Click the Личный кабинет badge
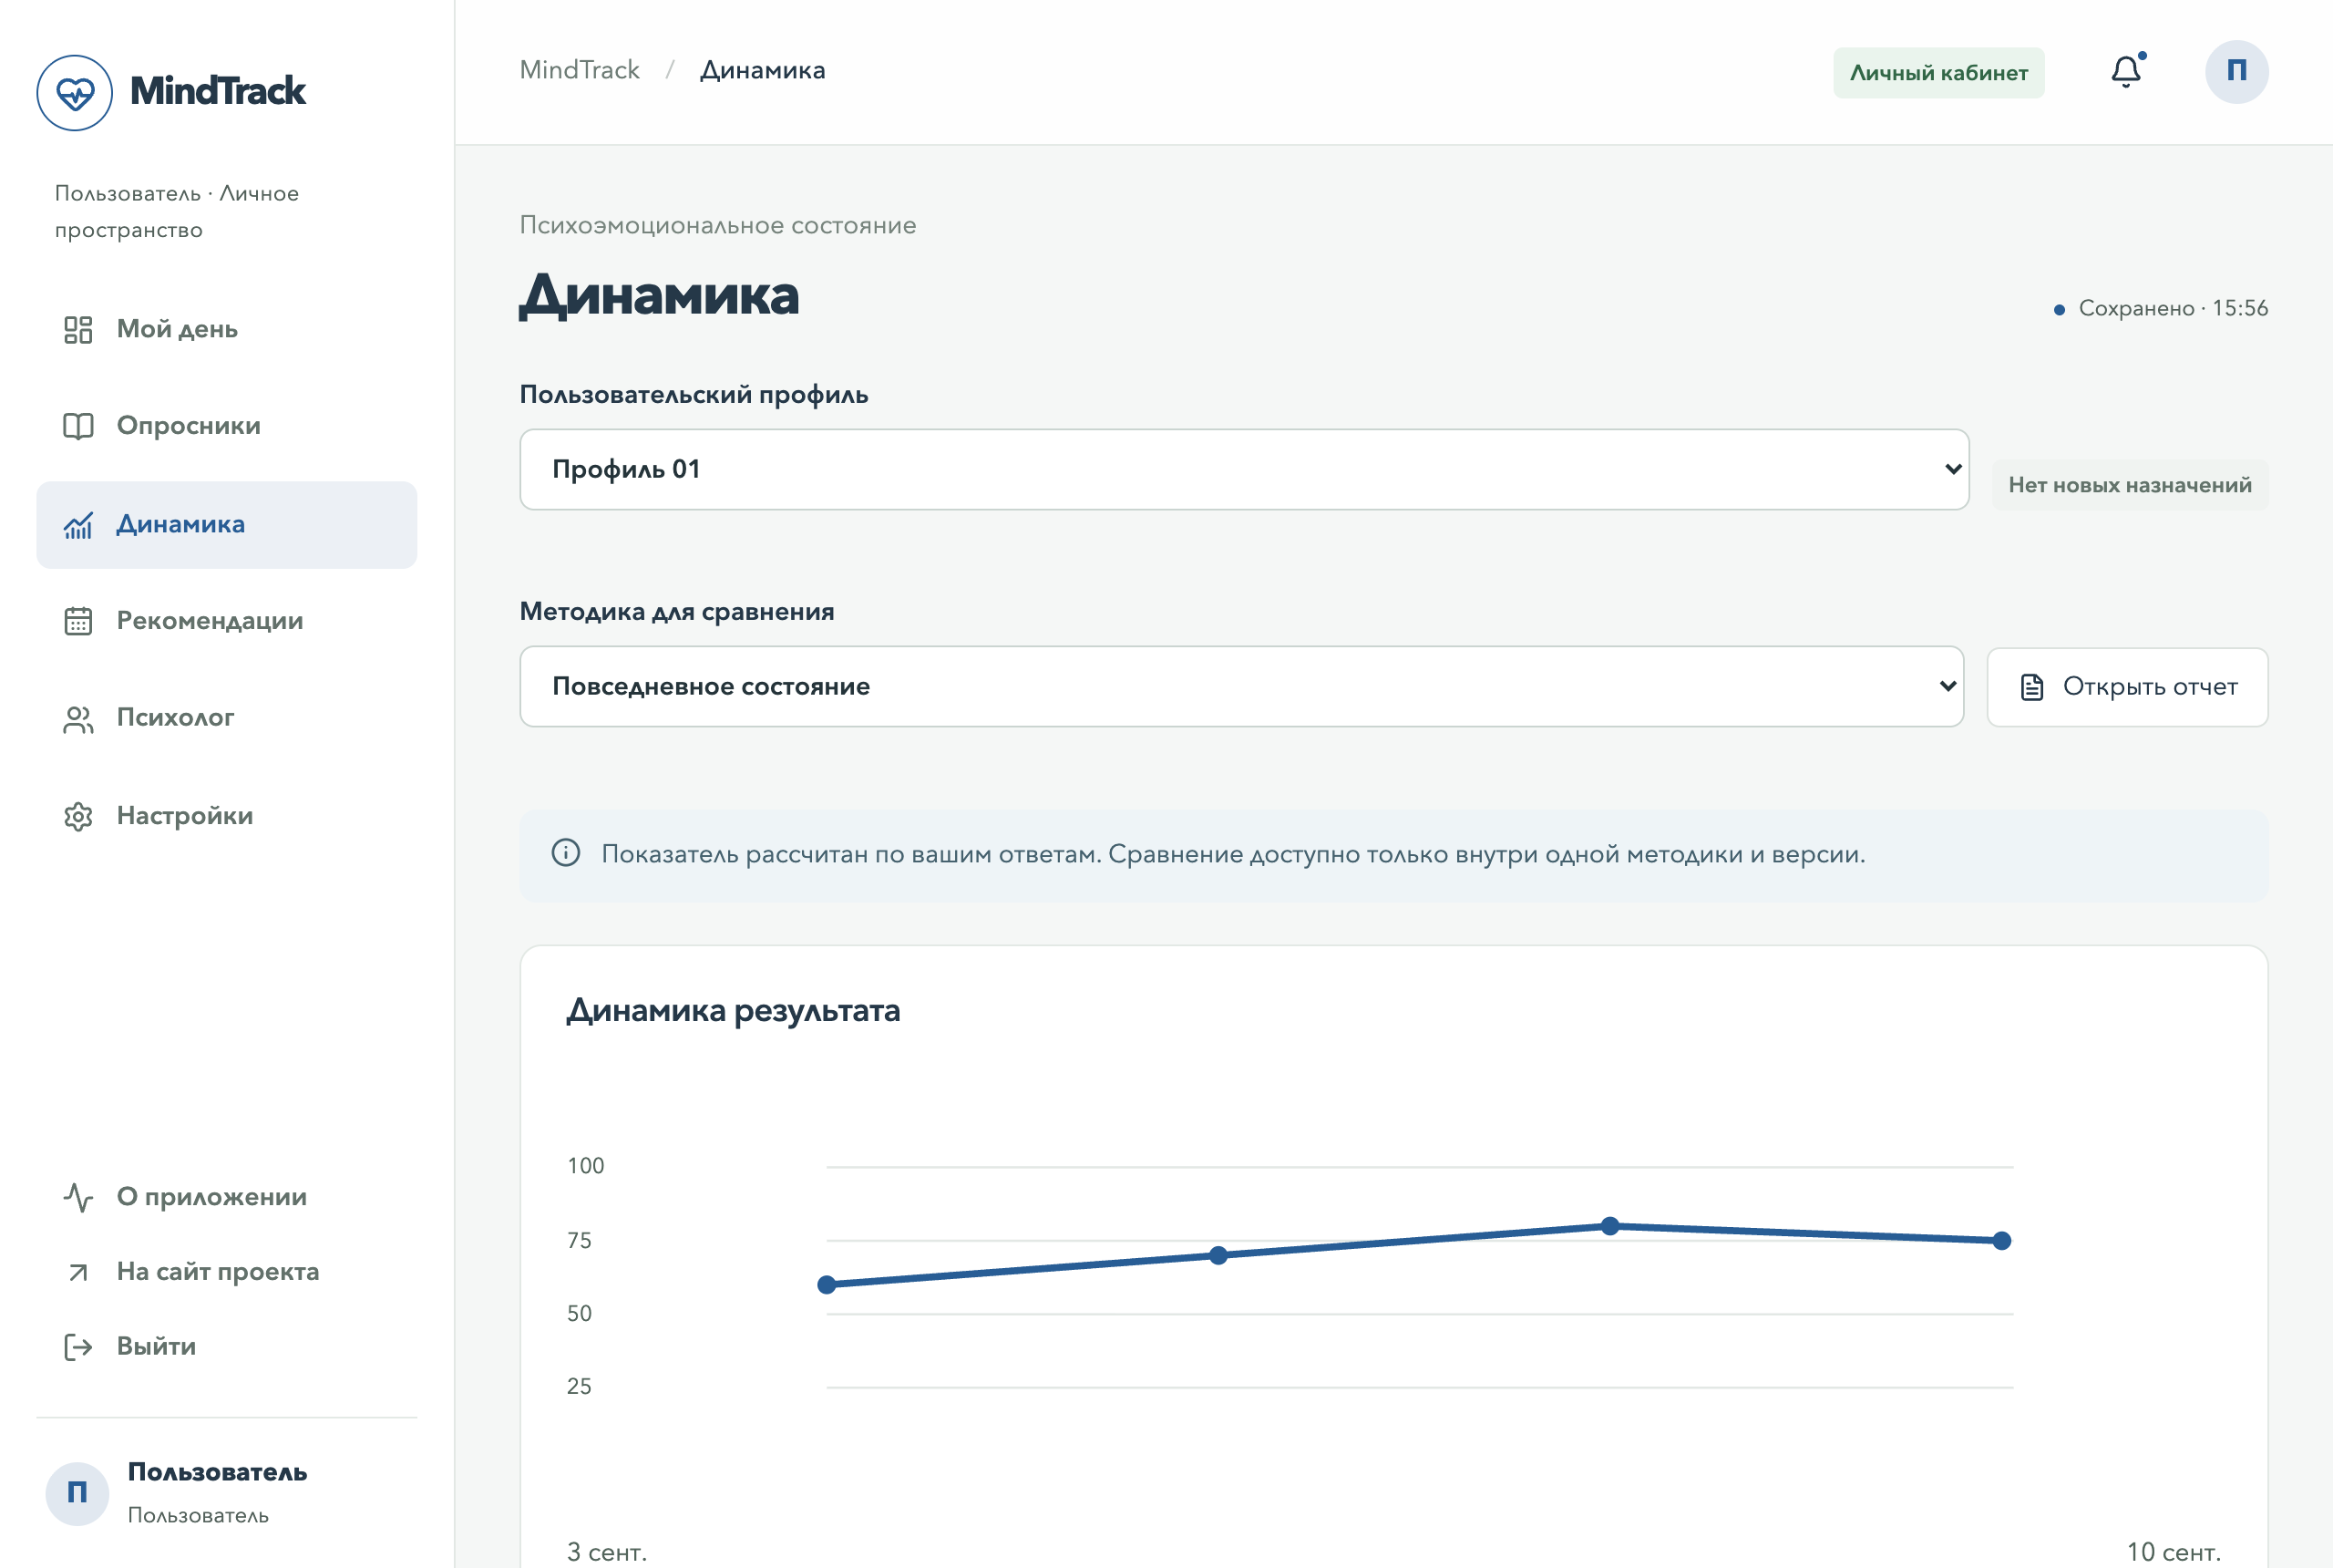Image resolution: width=2333 pixels, height=1568 pixels. 1938,73
